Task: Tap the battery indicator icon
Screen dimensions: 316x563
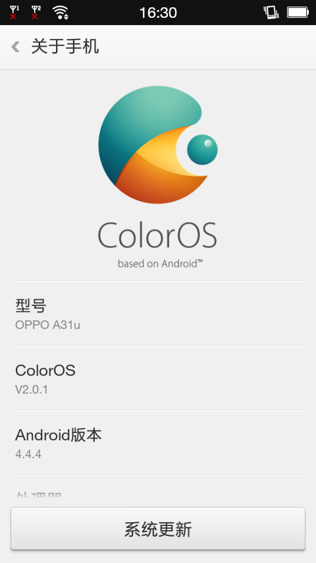Action: coord(298,13)
